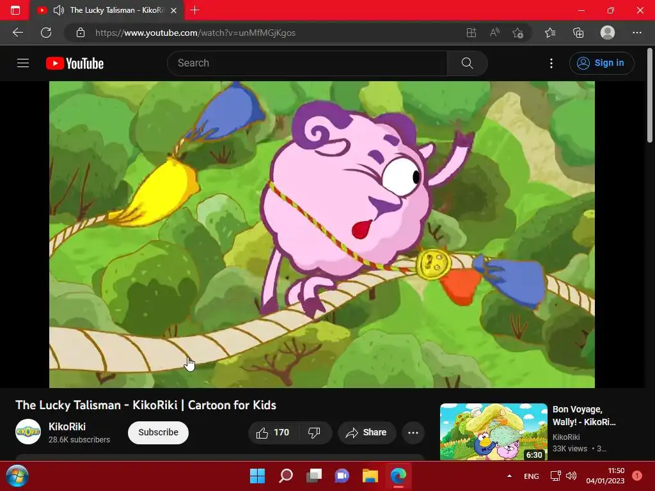The height and width of the screenshot is (491, 655).
Task: Share the Lucky Talisman video
Action: coord(367,433)
